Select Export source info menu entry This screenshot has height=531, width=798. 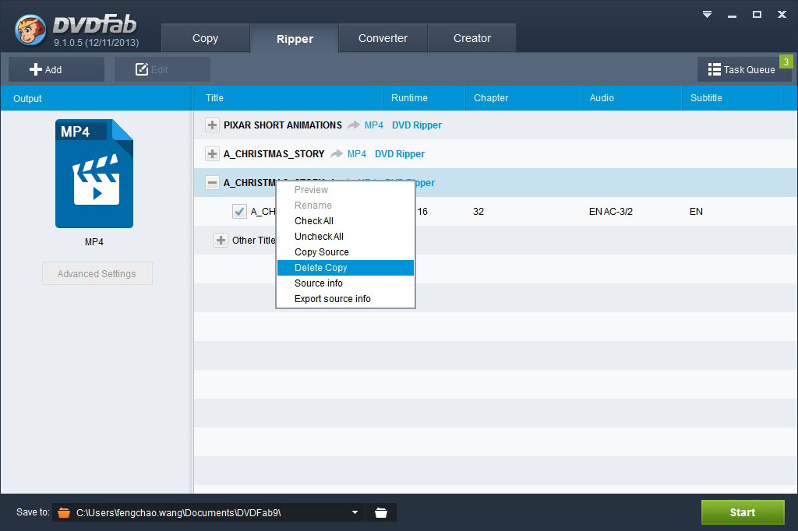[345, 299]
